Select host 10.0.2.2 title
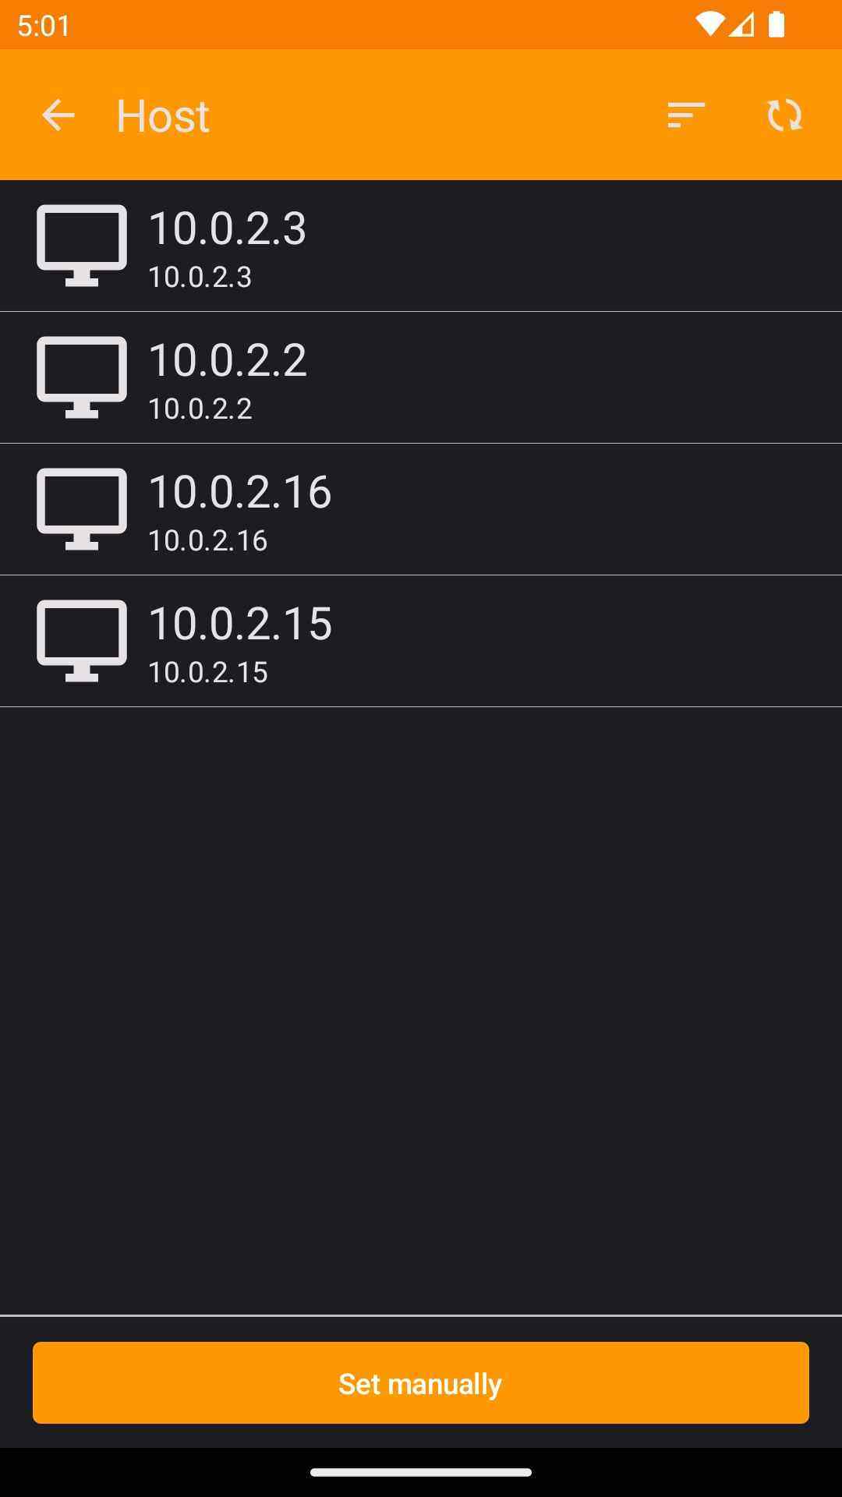Image resolution: width=842 pixels, height=1497 pixels. [x=227, y=360]
